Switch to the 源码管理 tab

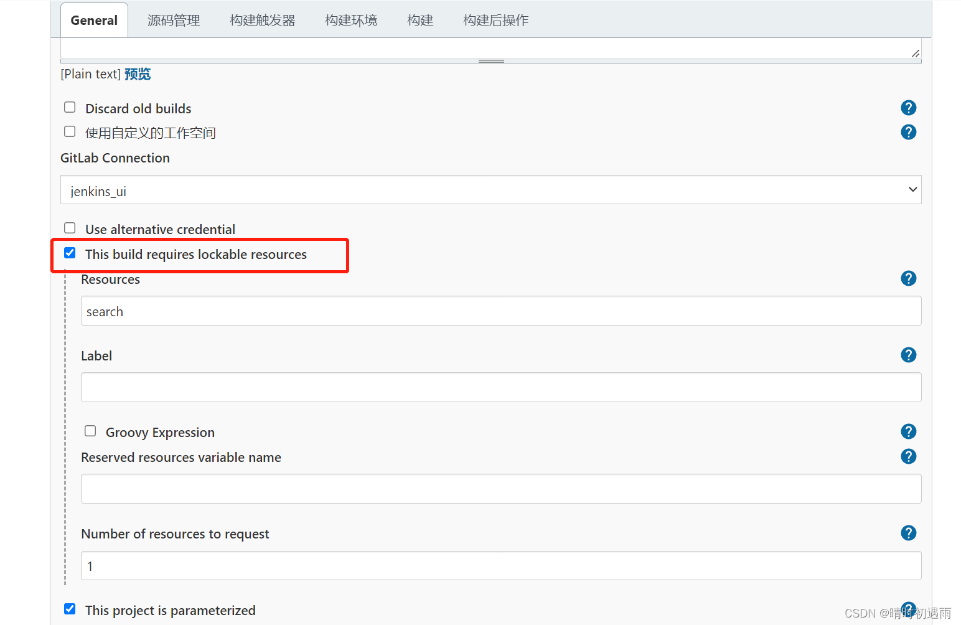click(x=174, y=21)
